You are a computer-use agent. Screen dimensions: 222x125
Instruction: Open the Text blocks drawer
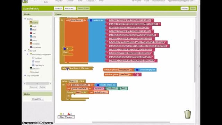pos(33,33)
